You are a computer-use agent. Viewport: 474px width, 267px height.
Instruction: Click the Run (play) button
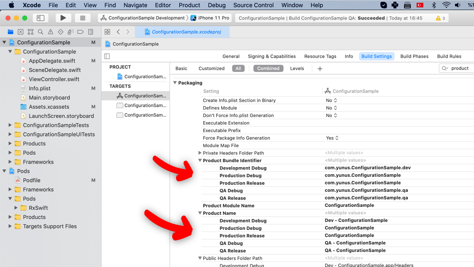coord(63,18)
